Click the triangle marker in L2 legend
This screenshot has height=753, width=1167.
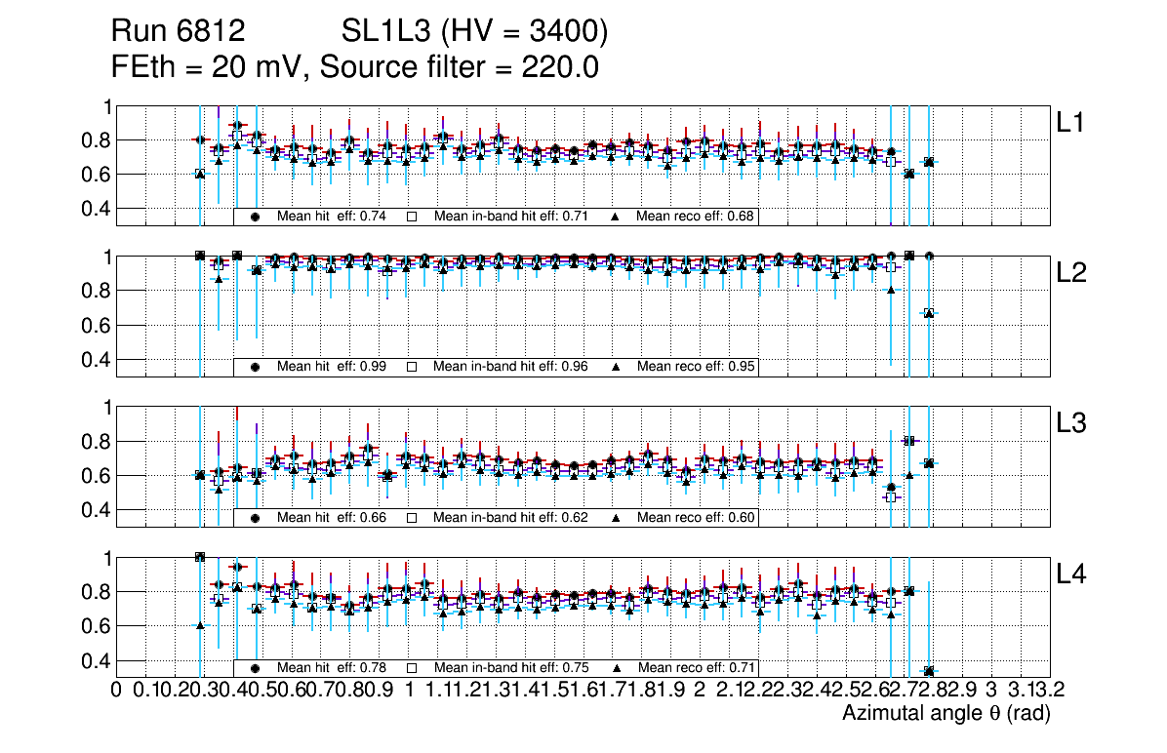point(617,367)
